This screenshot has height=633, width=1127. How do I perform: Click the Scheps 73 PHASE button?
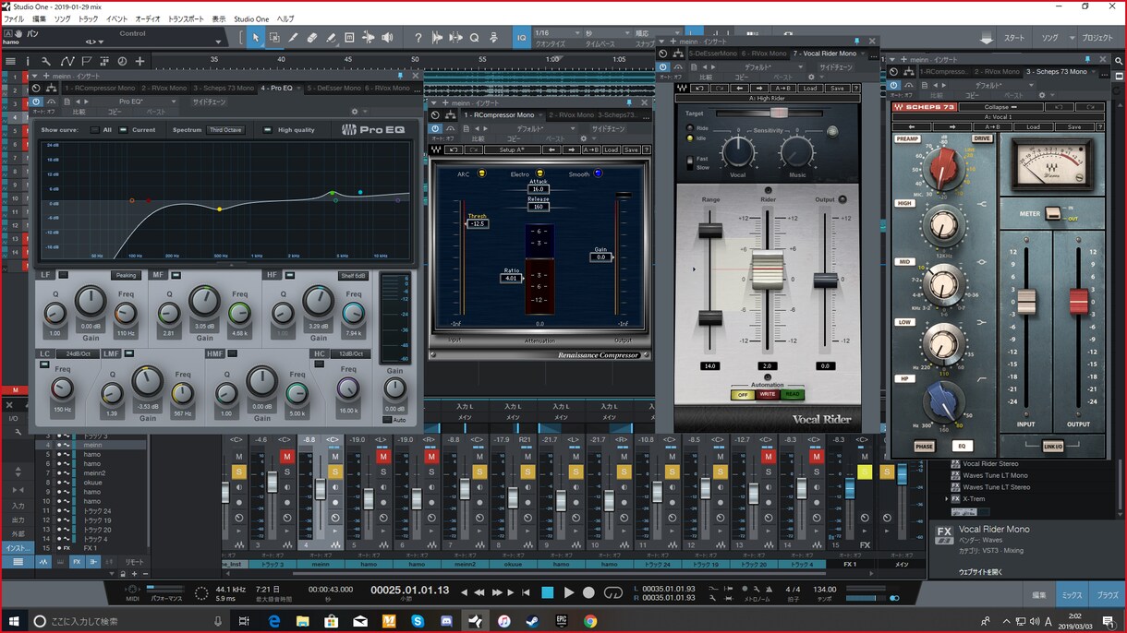pyautogui.click(x=924, y=447)
